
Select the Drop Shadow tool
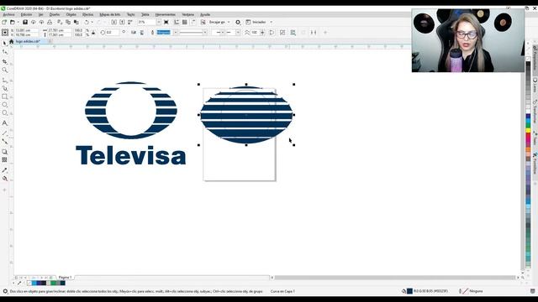coord(5,152)
